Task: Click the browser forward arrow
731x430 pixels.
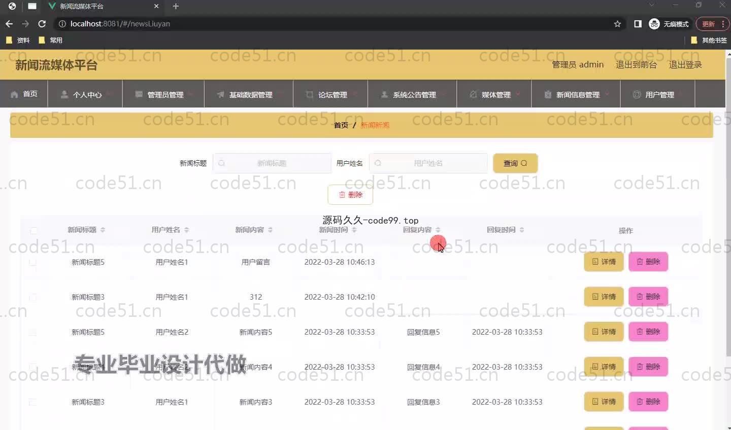Action: click(25, 24)
